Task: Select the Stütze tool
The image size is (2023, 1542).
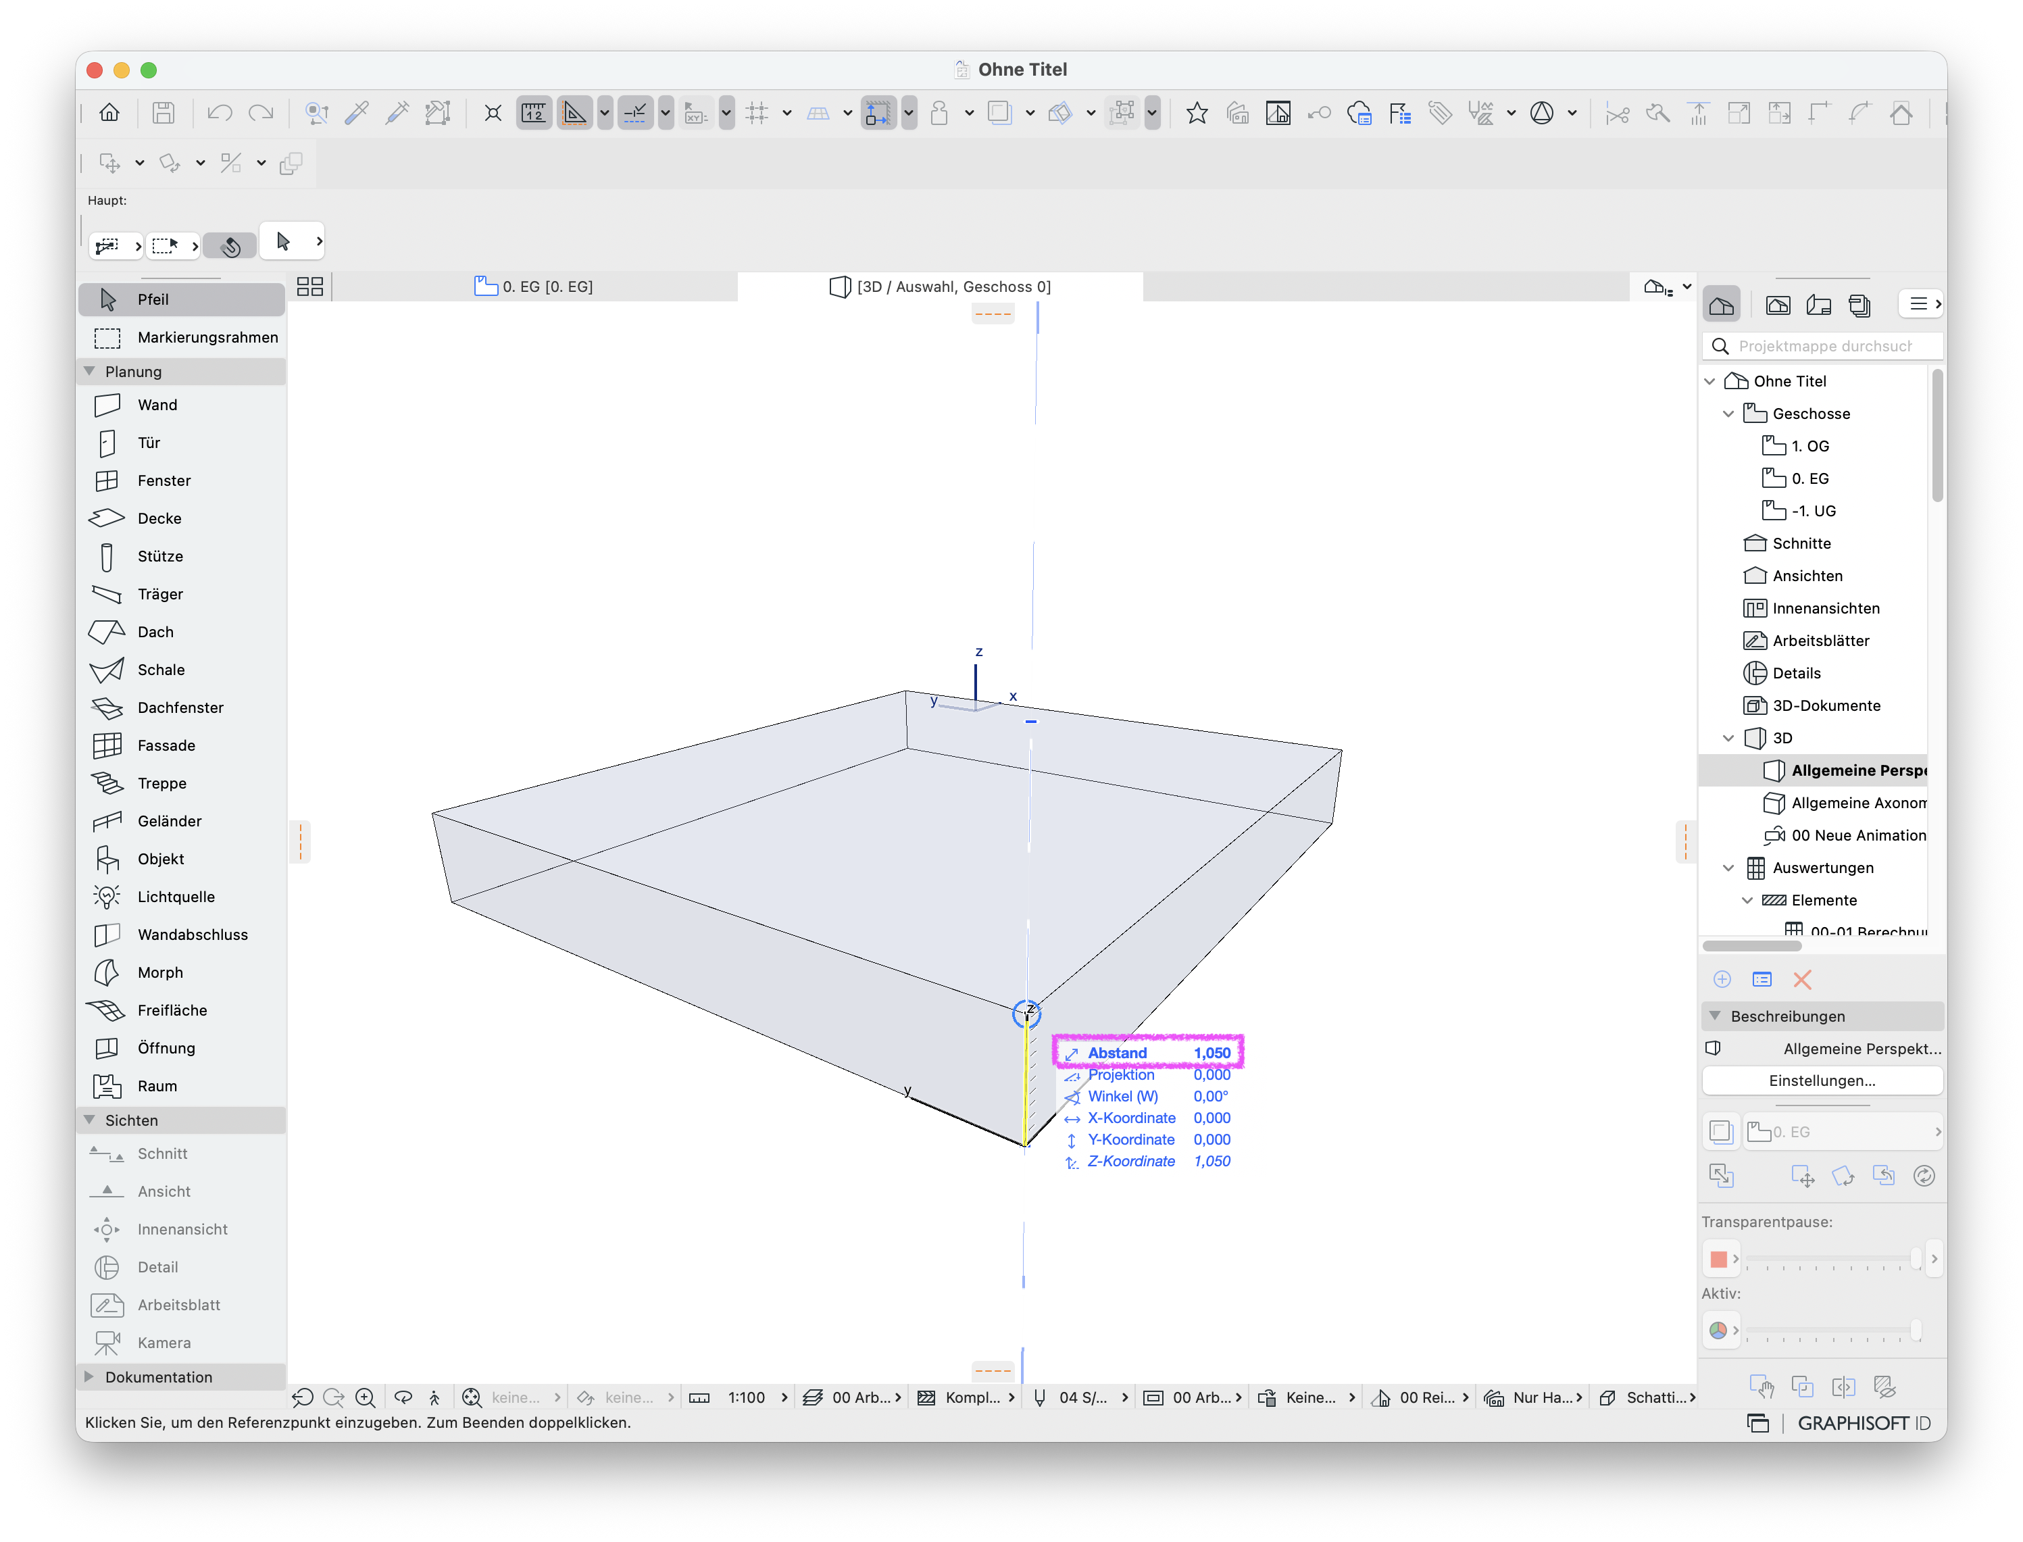Action: 181,556
